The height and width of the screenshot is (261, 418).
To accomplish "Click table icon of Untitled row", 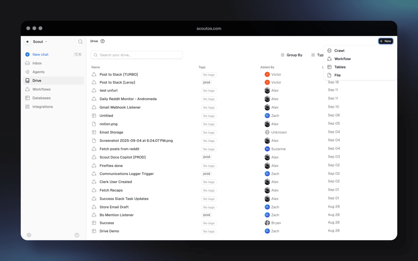I will (94, 116).
